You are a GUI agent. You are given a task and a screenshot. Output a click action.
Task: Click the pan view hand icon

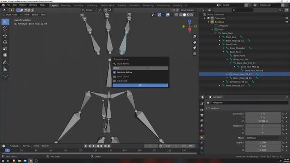coord(194,42)
